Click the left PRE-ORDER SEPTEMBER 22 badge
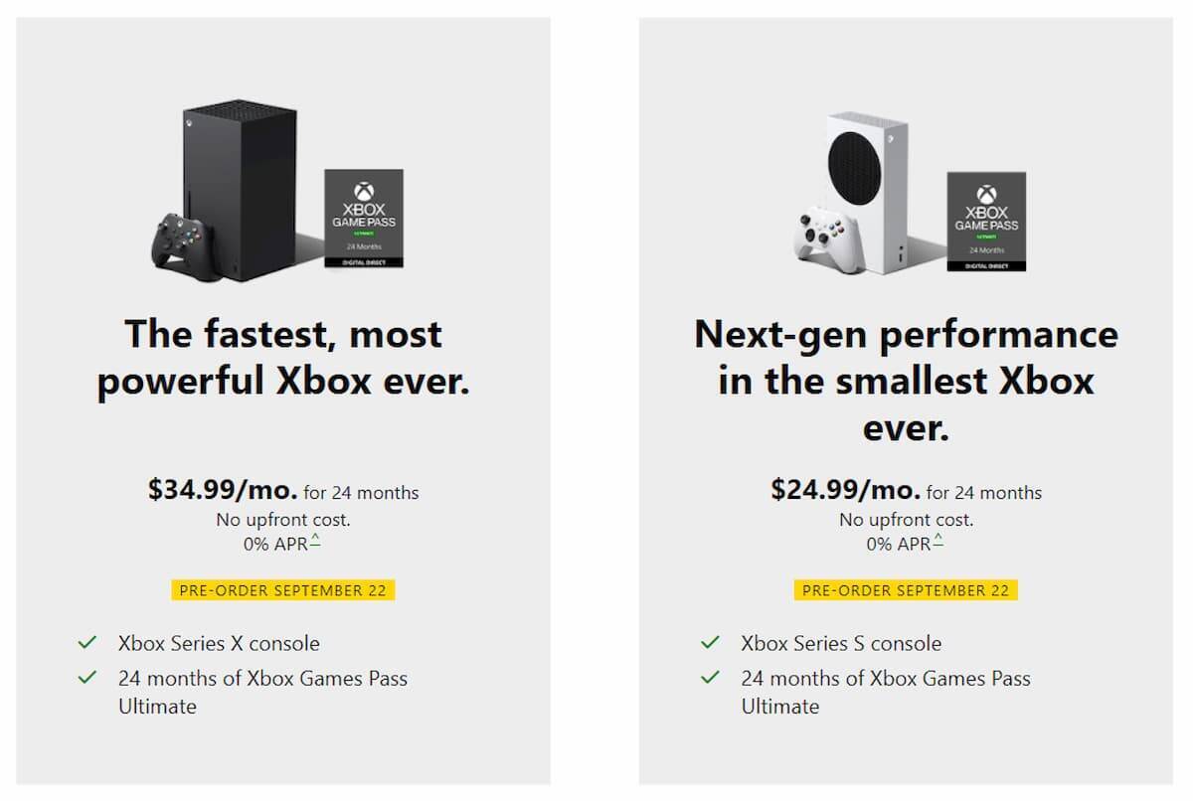The height and width of the screenshot is (801, 1193). click(x=282, y=590)
